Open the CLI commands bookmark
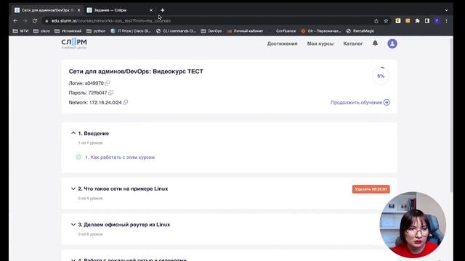 pyautogui.click(x=176, y=30)
